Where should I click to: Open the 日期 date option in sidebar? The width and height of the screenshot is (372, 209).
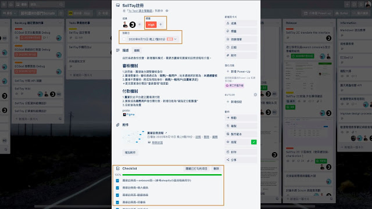(x=241, y=48)
